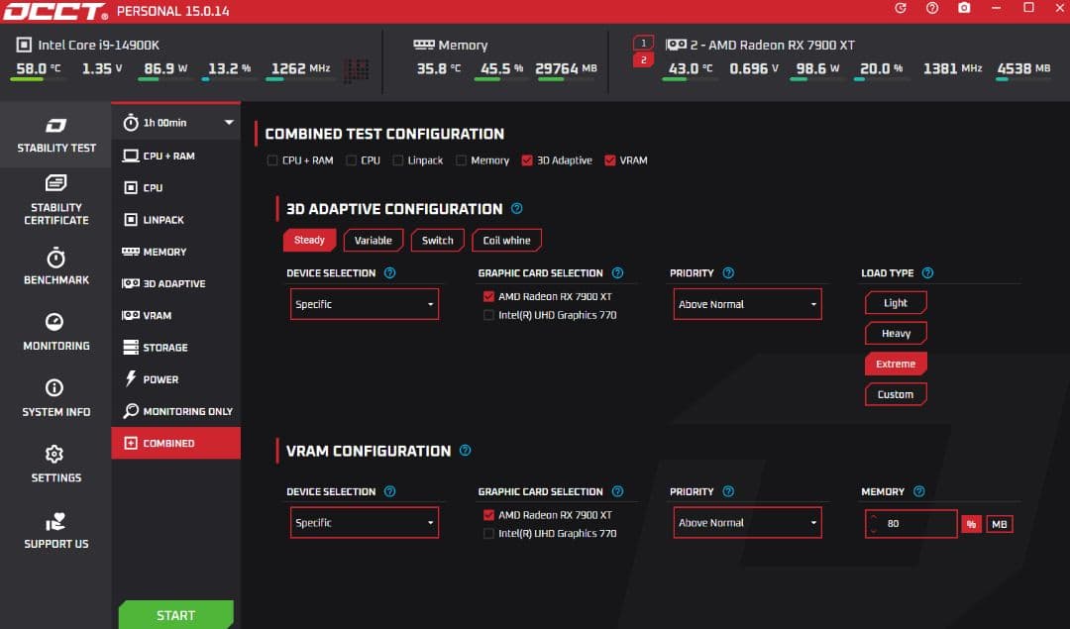Enable CPU test checkbox
The height and width of the screenshot is (629, 1070).
(x=351, y=160)
